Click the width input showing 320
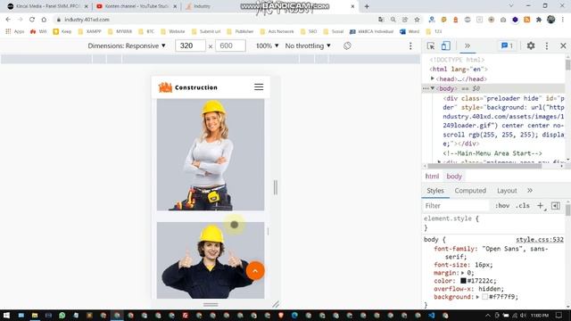The image size is (571, 321). click(x=190, y=45)
